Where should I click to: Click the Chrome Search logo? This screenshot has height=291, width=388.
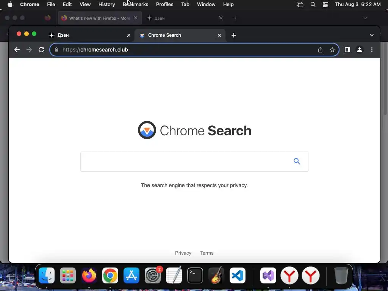point(194,130)
